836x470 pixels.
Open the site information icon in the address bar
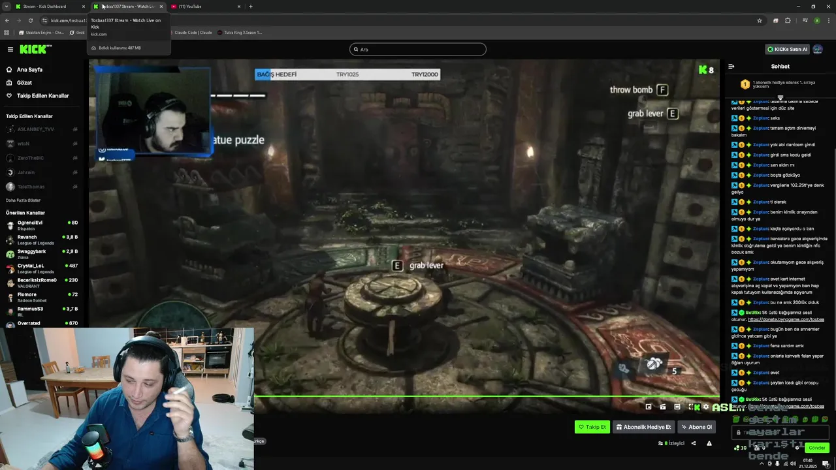(44, 20)
